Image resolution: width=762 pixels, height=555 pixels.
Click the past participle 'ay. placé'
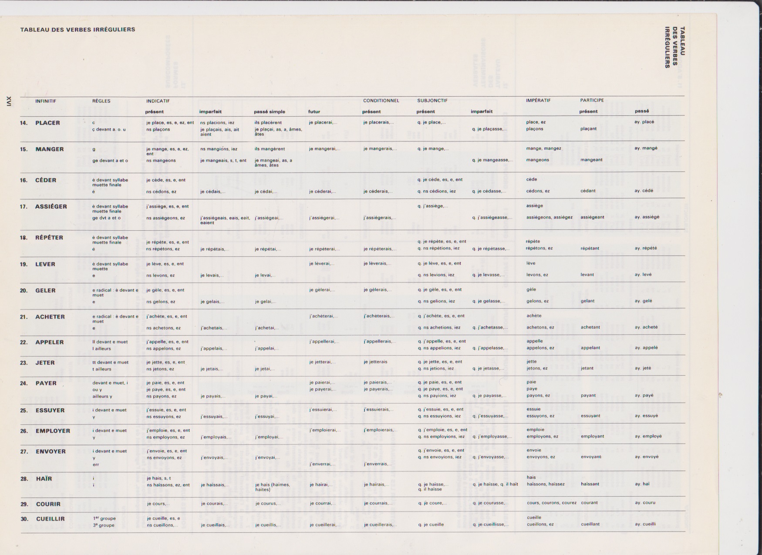coord(644,122)
